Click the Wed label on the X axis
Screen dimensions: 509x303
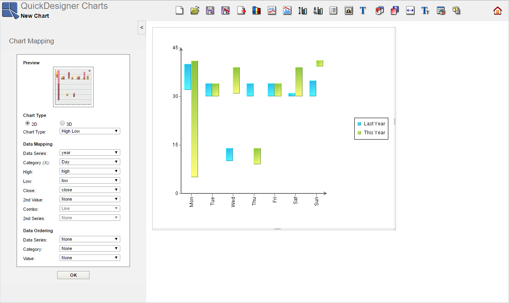pos(233,202)
